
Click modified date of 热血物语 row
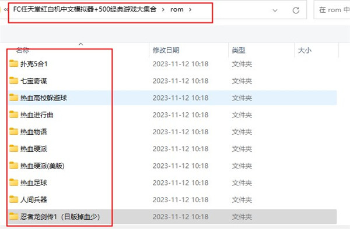(180, 132)
